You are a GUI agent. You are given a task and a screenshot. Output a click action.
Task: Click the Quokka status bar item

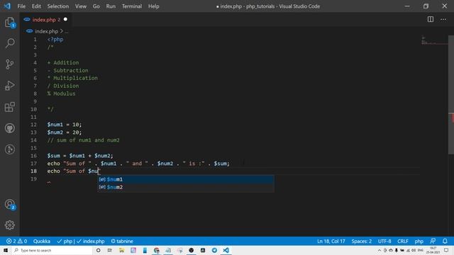pos(42,241)
